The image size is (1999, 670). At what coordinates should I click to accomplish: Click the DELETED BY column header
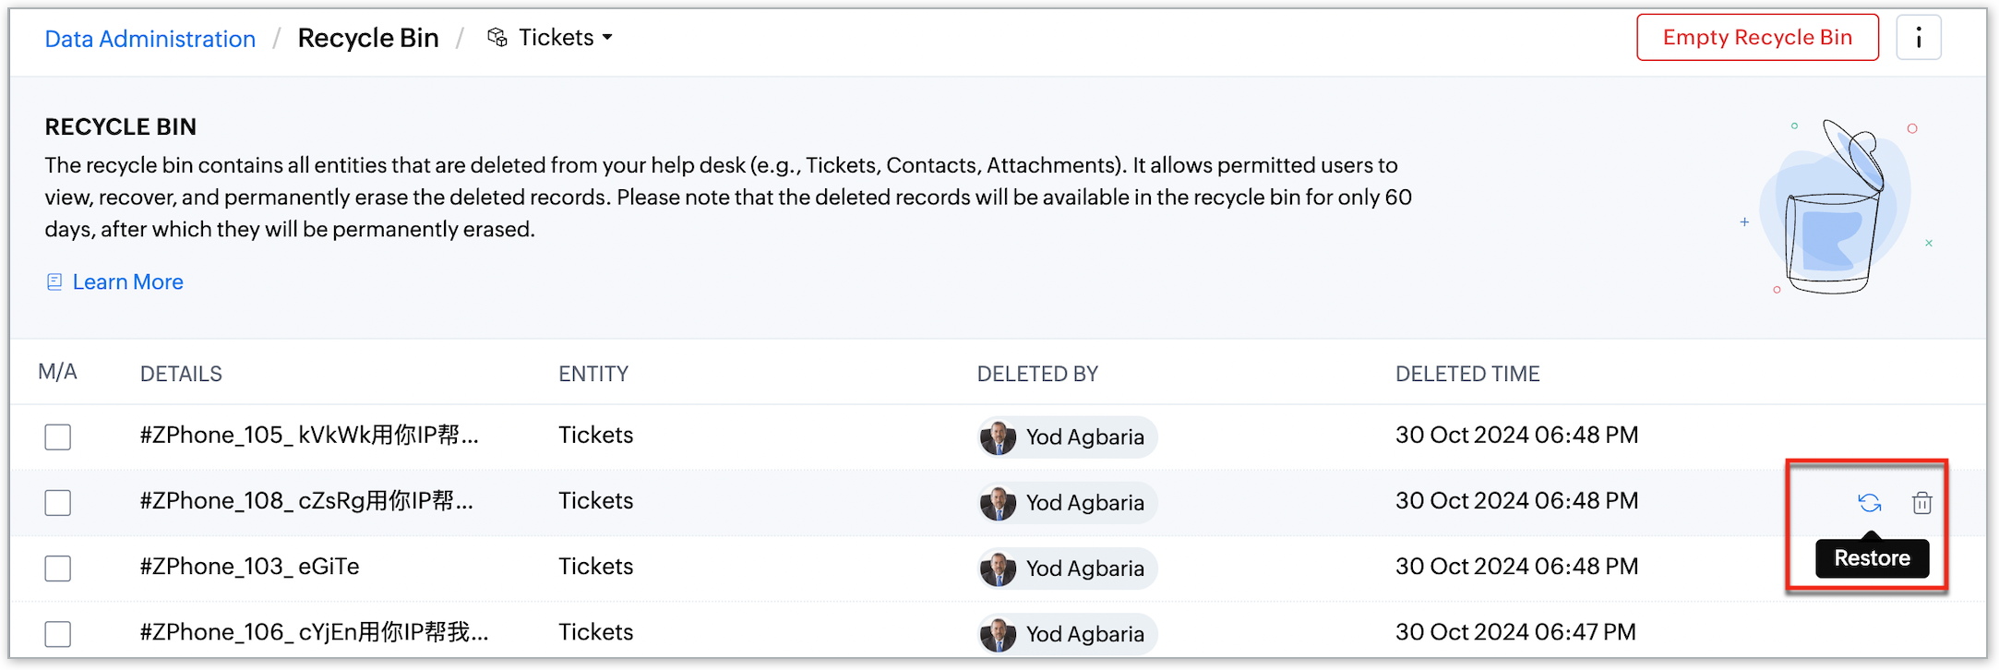pos(1037,374)
